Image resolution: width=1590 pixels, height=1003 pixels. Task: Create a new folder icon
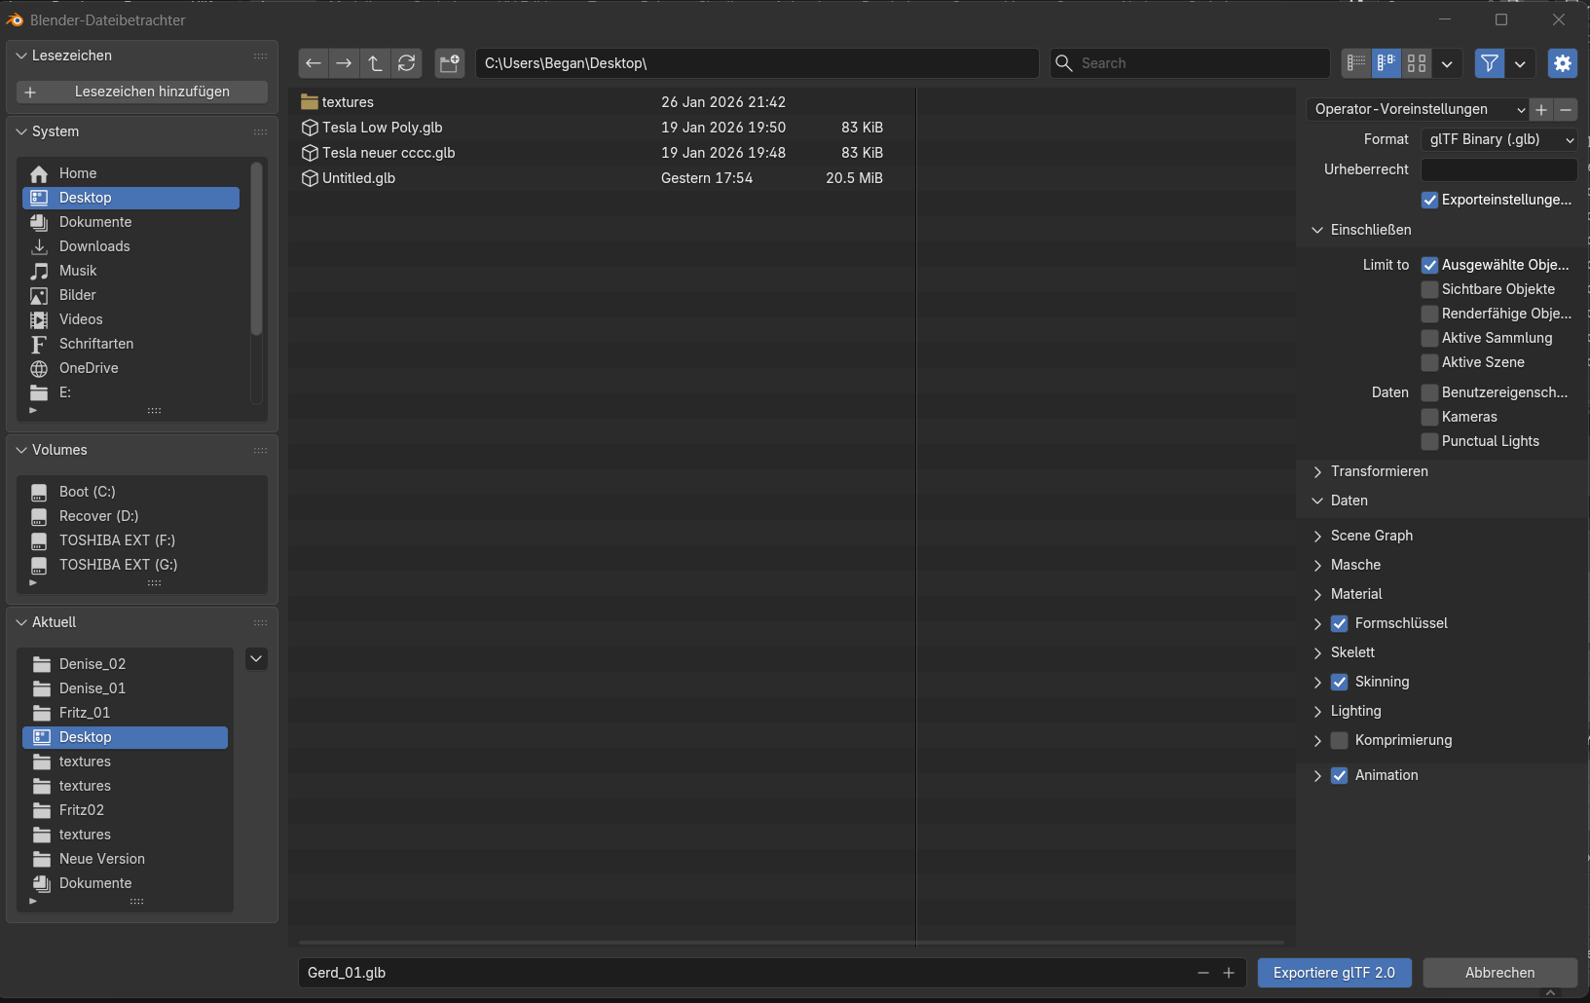[449, 63]
